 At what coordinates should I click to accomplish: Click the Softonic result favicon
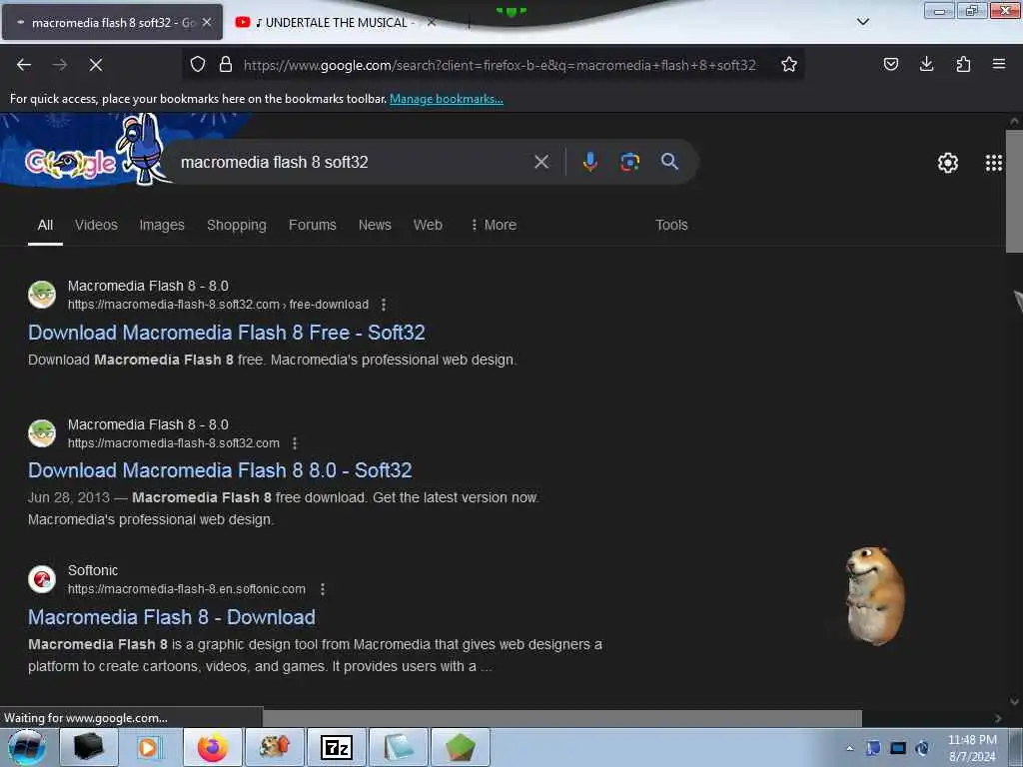(42, 578)
